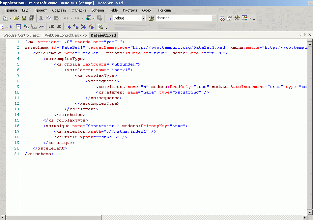Click the Start debugging play arrow
The image size is (313, 220).
[110, 18]
